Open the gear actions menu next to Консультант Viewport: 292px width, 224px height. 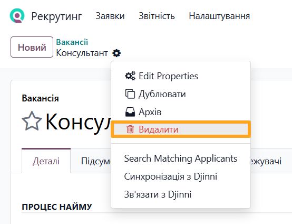click(x=116, y=53)
